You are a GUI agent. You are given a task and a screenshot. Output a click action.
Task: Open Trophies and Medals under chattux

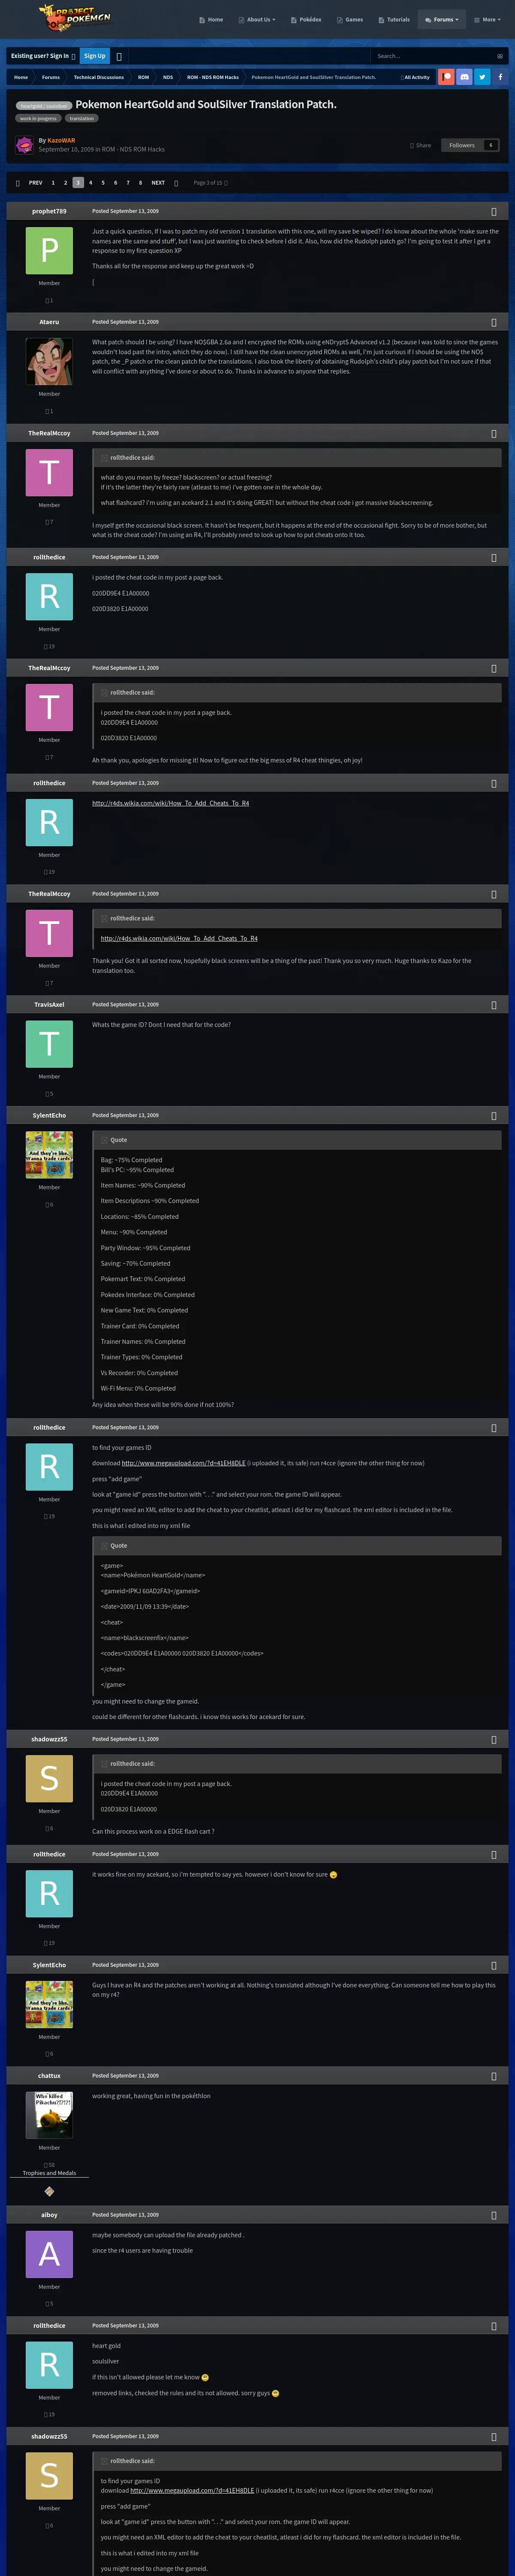tap(49, 2172)
